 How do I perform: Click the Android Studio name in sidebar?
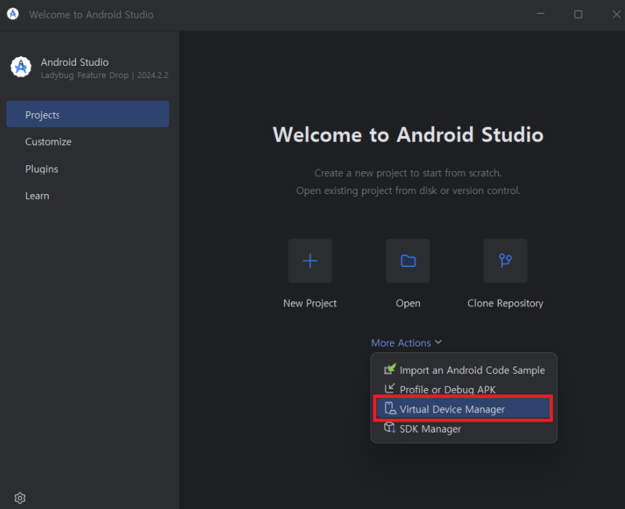pyautogui.click(x=75, y=62)
